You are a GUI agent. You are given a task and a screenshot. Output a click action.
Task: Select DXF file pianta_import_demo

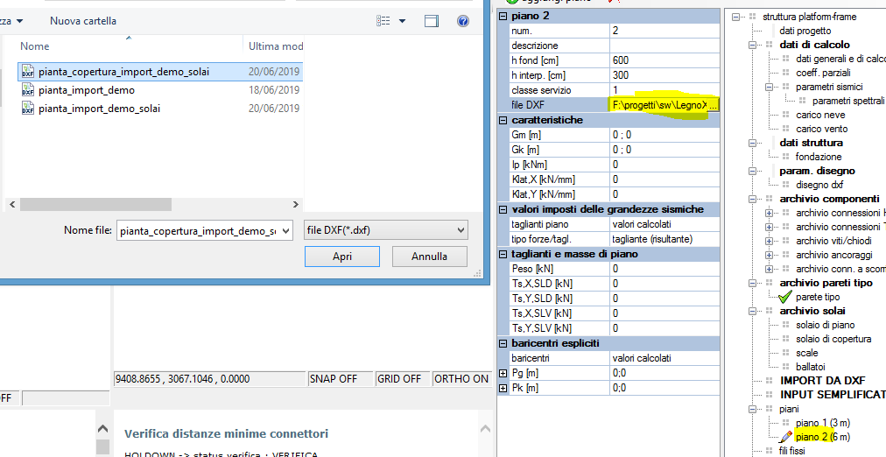[86, 90]
